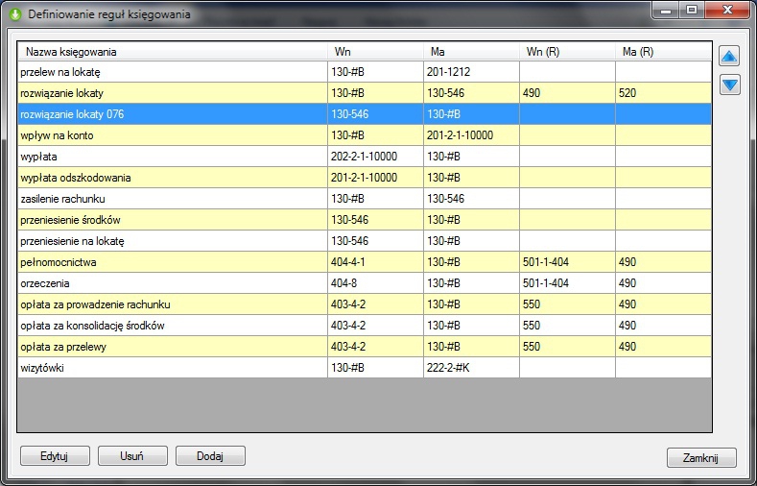The height and width of the screenshot is (486, 757).
Task: Click Wn cell '404-4-1'
Action: pyautogui.click(x=375, y=262)
